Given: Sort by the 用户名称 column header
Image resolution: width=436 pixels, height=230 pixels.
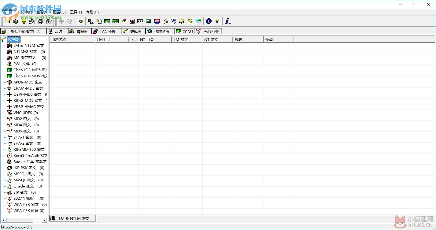Looking at the screenshot, I should point(72,40).
